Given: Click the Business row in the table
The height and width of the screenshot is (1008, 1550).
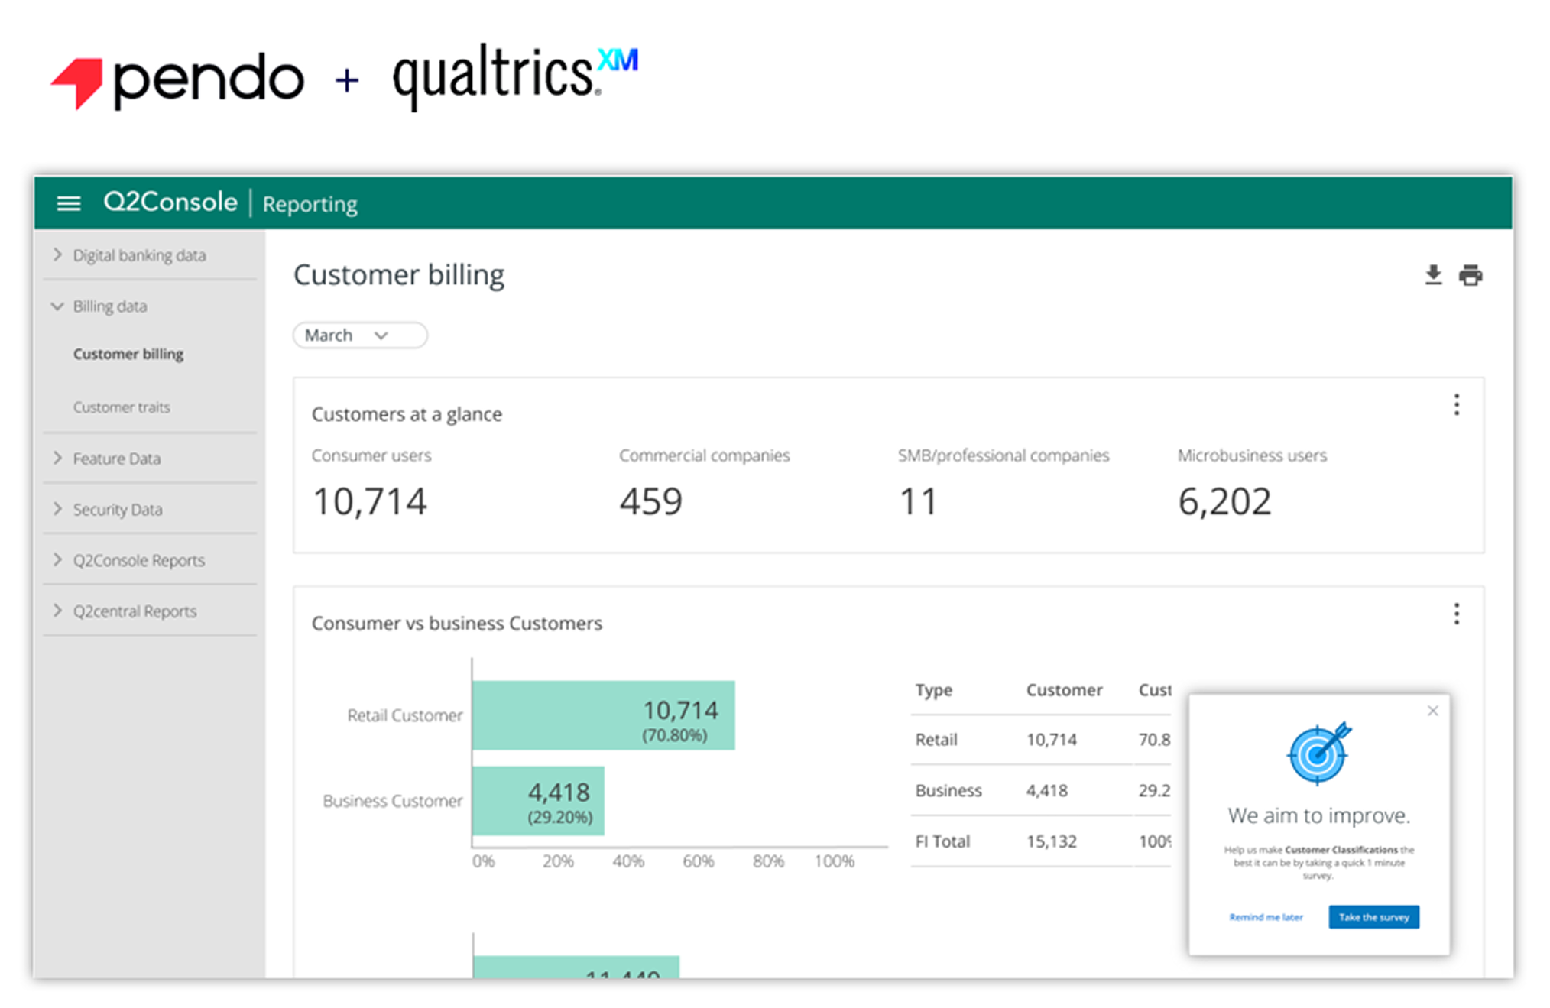Looking at the screenshot, I should (1040, 790).
